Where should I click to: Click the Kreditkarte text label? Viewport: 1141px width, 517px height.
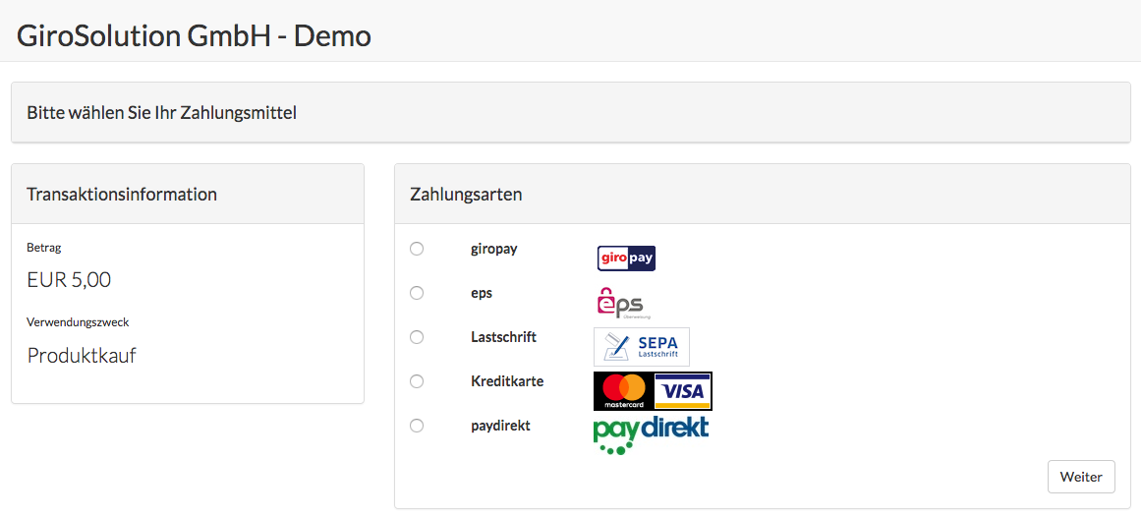pyautogui.click(x=507, y=380)
